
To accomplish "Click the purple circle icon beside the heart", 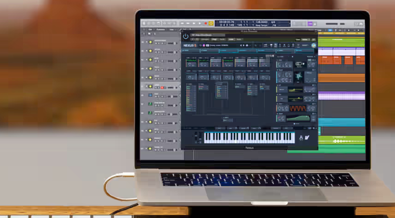I will [x=204, y=45].
